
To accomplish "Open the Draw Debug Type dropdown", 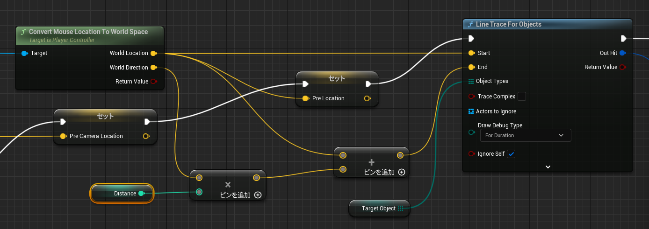I will pyautogui.click(x=526, y=135).
